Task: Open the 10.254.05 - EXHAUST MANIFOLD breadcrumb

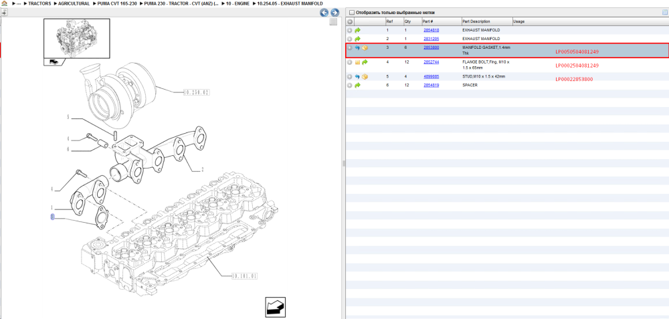Action: coord(290,3)
